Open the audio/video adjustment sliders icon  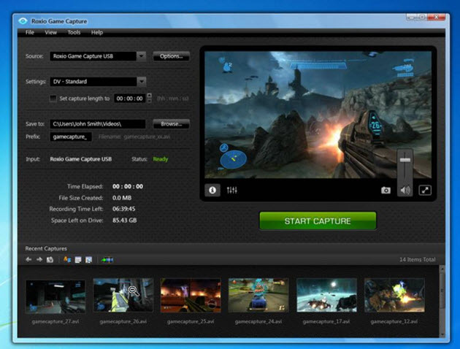point(231,191)
